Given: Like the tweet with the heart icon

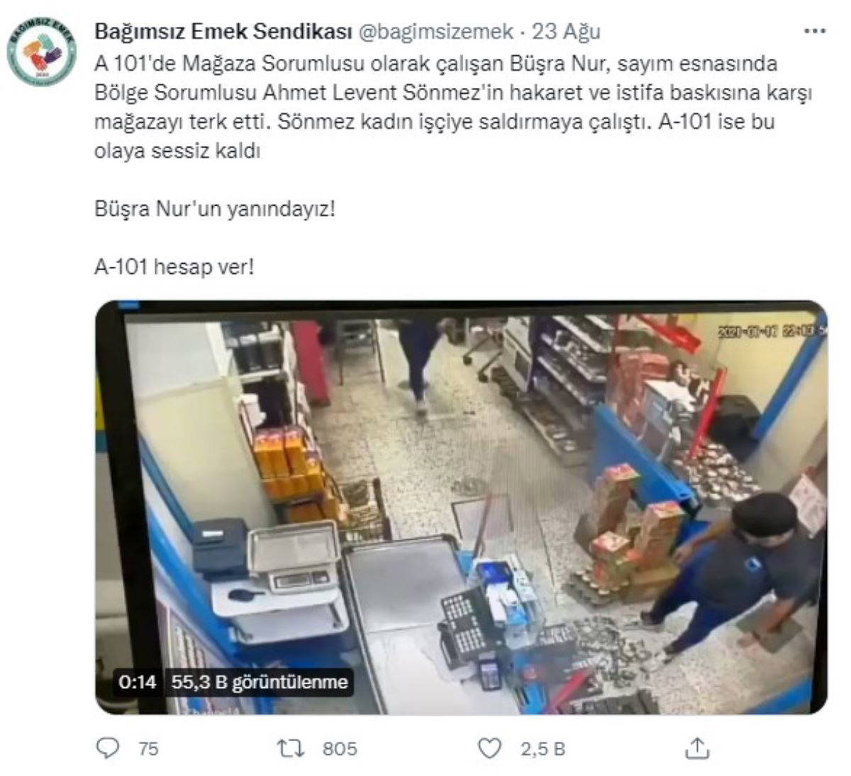Looking at the screenshot, I should [489, 748].
